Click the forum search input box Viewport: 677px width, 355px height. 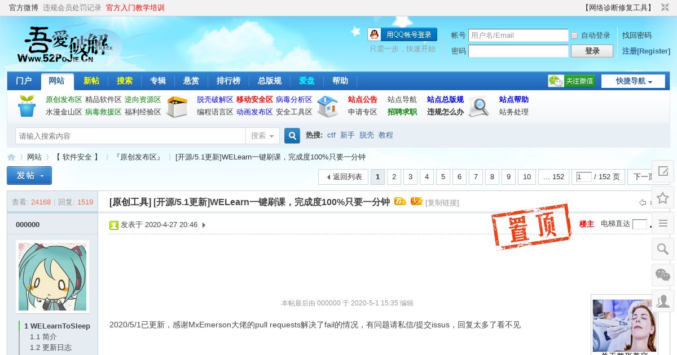(130, 136)
